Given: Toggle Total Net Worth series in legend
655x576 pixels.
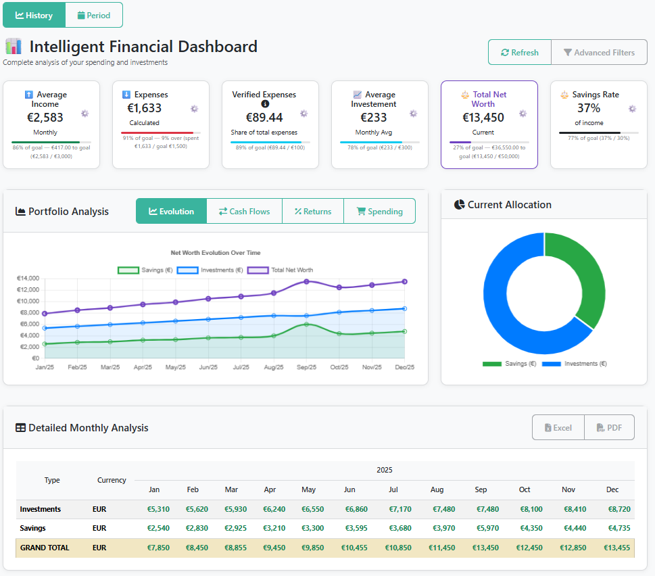Looking at the screenshot, I should (280, 270).
